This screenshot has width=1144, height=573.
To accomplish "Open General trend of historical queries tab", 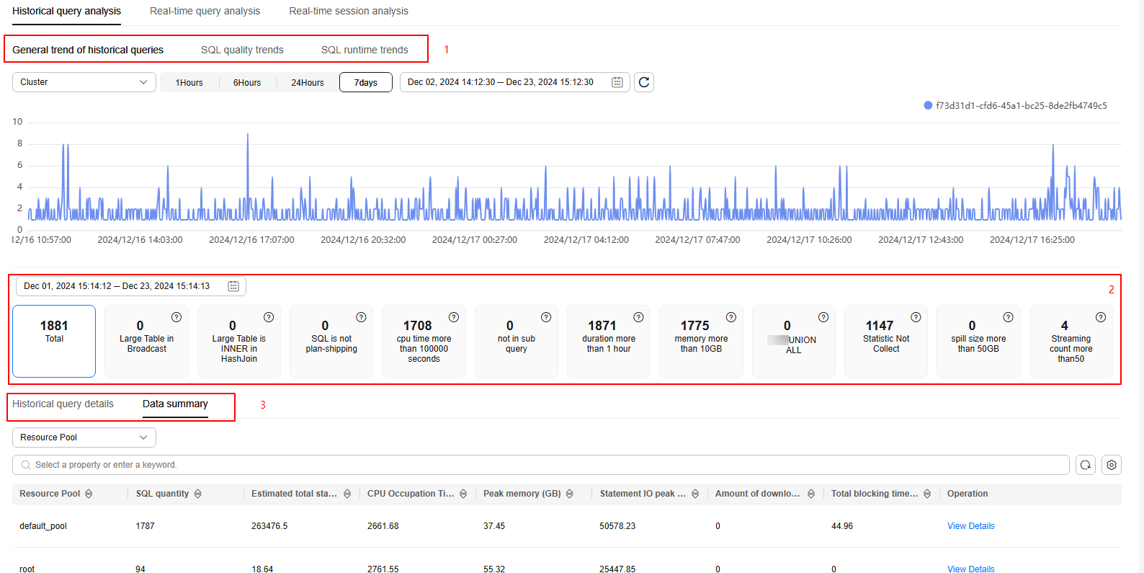I will click(x=88, y=50).
